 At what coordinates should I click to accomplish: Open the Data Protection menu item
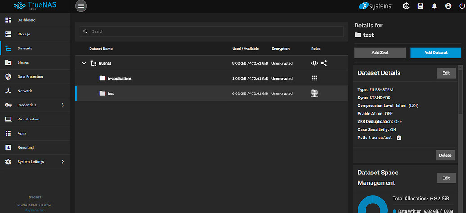coord(35,77)
